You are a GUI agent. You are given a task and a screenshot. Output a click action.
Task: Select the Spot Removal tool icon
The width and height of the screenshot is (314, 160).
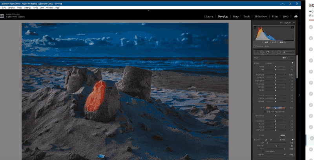(x=262, y=52)
